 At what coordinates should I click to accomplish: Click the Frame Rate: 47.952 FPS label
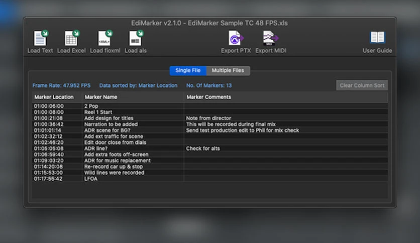coord(62,86)
